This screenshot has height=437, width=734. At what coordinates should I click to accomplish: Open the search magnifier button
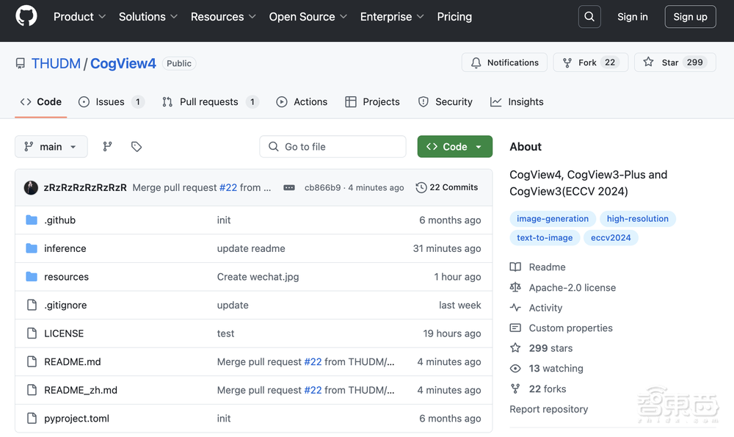[x=589, y=17]
